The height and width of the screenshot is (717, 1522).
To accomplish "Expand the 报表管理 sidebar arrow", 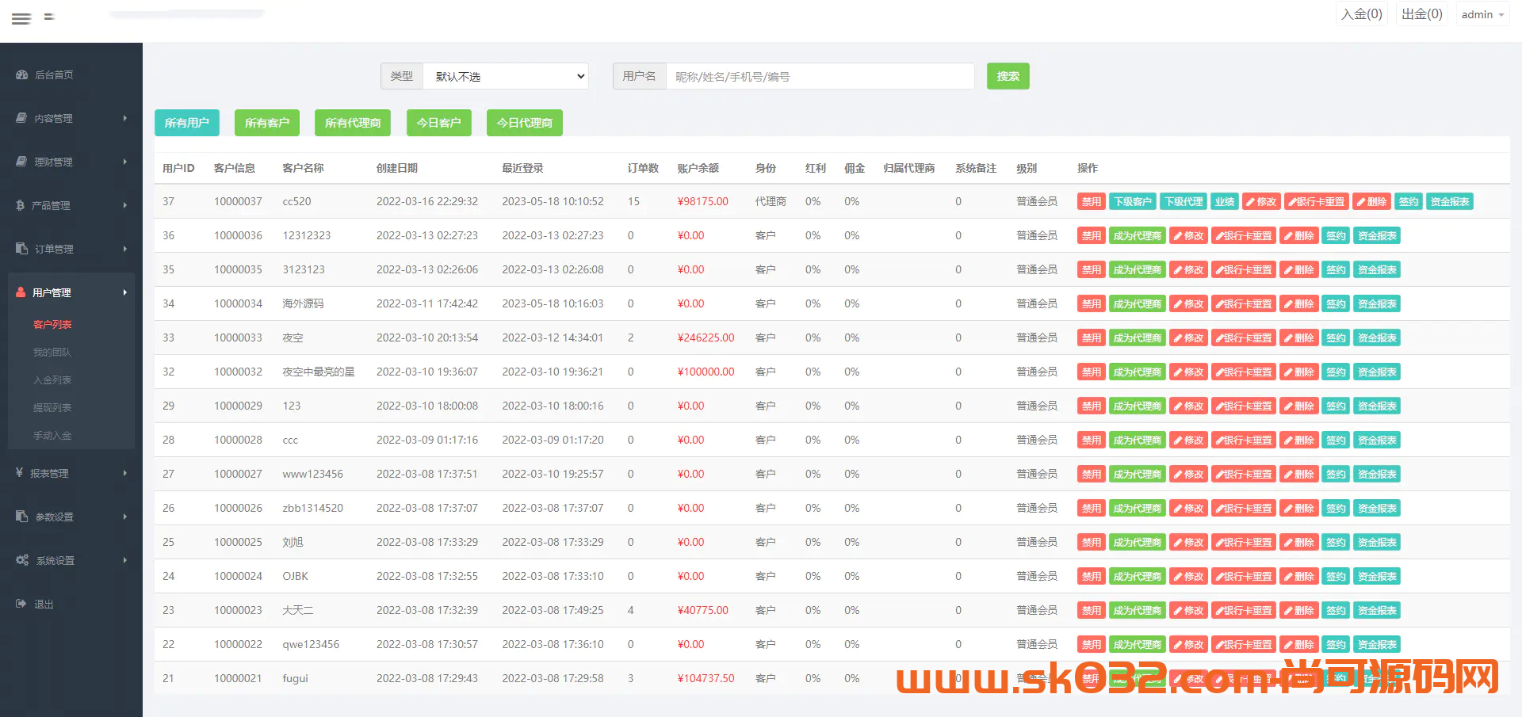I will tap(124, 473).
